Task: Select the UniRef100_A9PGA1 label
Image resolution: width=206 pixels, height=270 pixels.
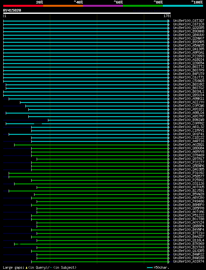Action: click(189, 53)
